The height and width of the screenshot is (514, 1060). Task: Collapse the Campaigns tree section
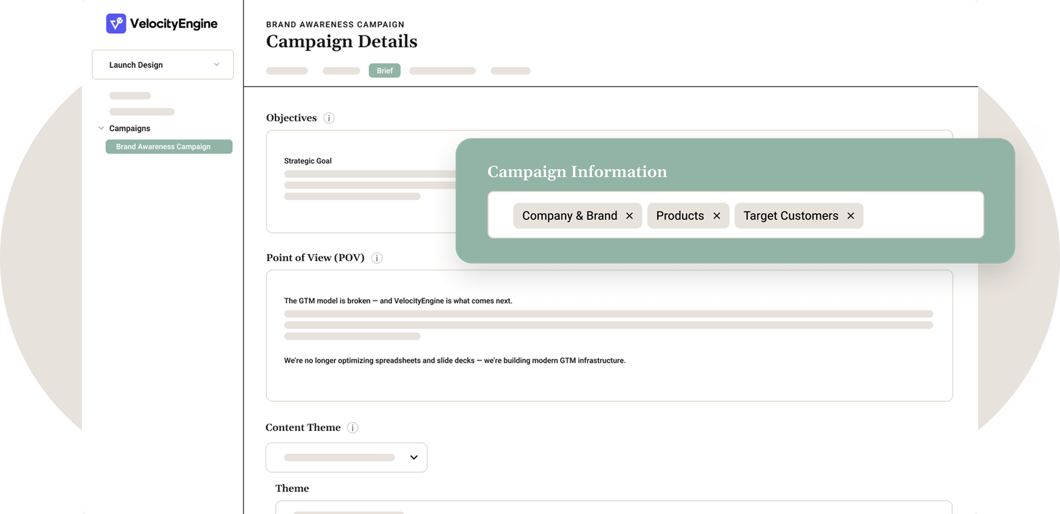tap(101, 128)
